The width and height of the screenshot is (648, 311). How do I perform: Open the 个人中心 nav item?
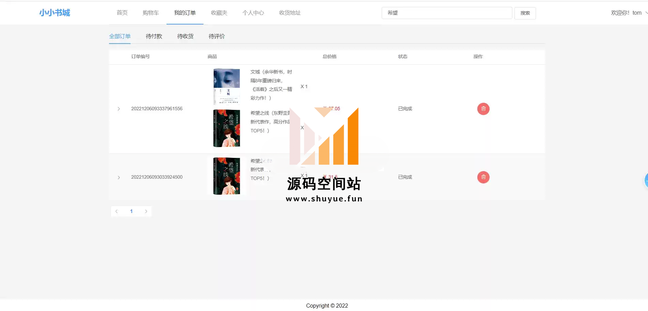[253, 13]
